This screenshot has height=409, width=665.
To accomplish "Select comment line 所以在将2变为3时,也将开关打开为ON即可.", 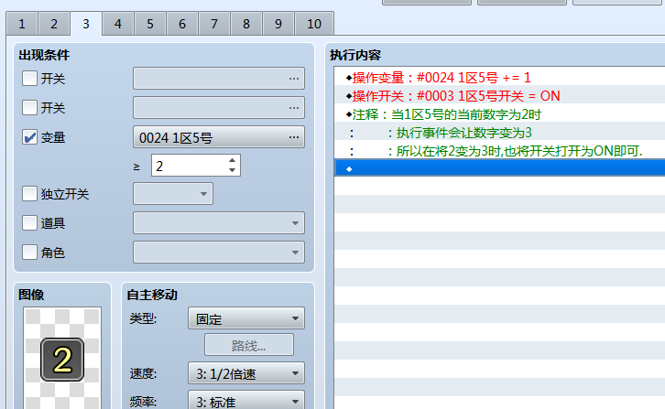I will 499,151.
